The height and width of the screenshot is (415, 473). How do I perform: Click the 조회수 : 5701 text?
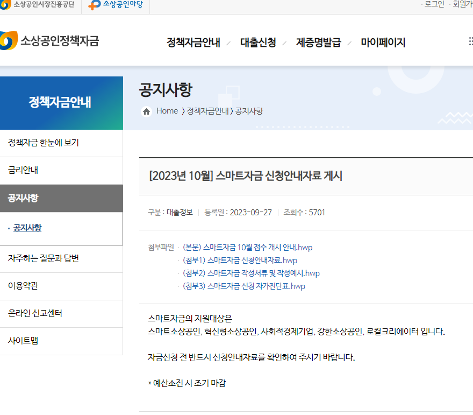[x=304, y=212]
